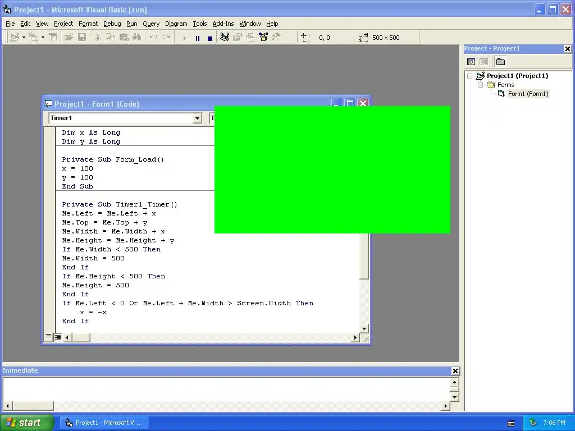The height and width of the screenshot is (431, 575).
Task: Stop the program with End button
Action: pos(210,38)
